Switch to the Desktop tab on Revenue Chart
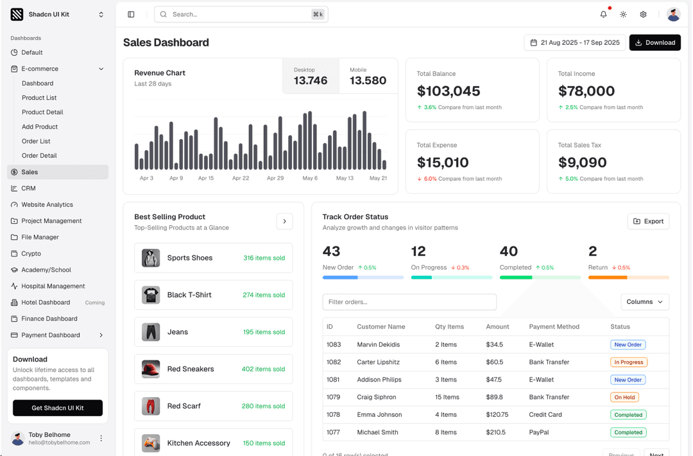Image resolution: width=693 pixels, height=456 pixels. (311, 77)
